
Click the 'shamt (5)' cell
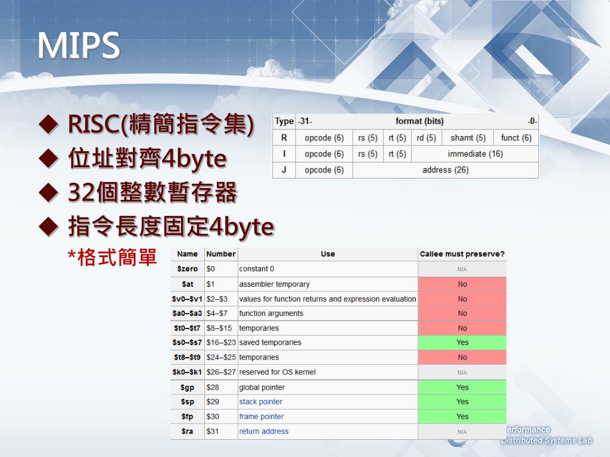(x=468, y=138)
